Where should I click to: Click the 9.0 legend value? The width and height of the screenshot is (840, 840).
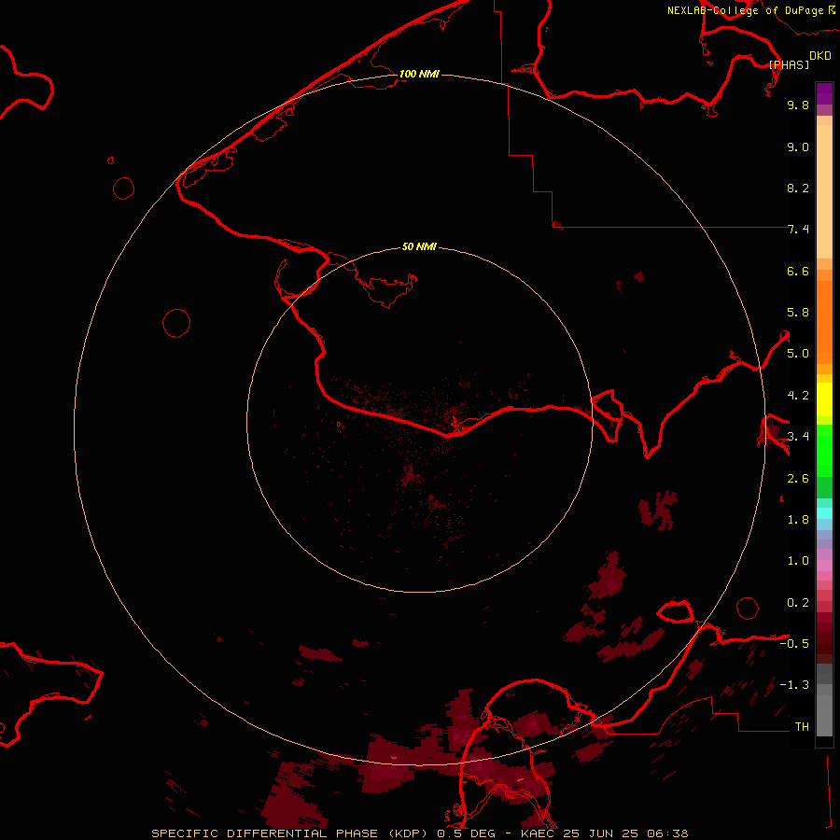pos(798,147)
